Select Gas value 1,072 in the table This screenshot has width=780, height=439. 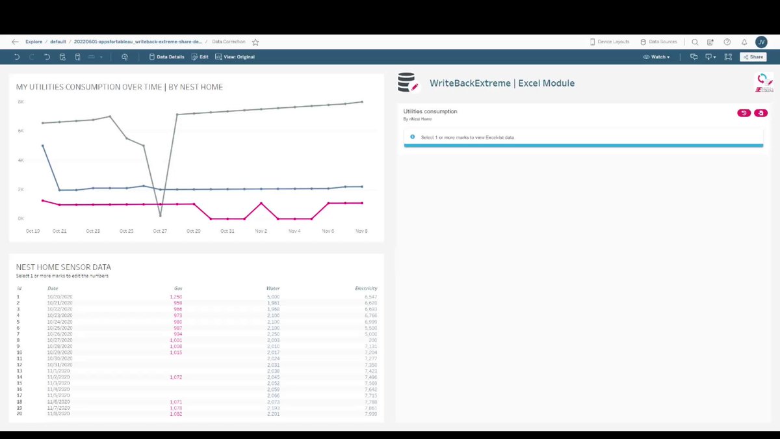coord(175,377)
